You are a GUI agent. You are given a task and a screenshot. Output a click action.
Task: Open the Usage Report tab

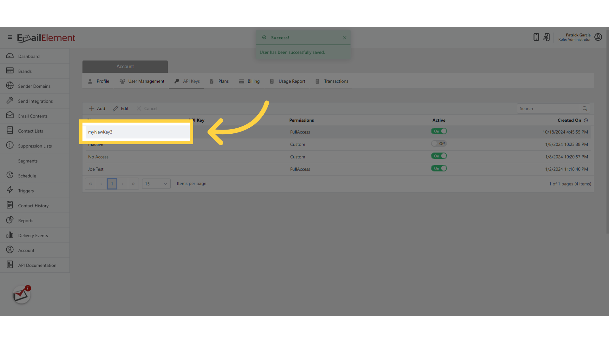point(288,81)
